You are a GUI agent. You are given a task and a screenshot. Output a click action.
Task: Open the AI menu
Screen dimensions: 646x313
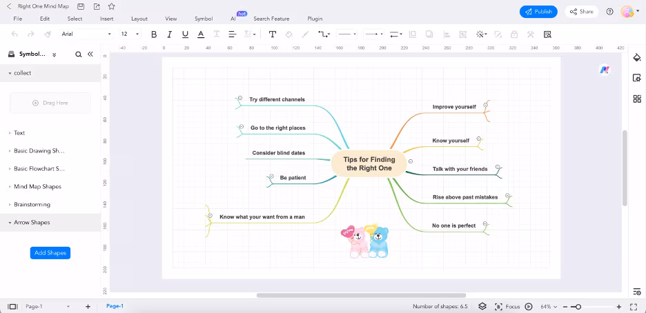[x=233, y=19]
